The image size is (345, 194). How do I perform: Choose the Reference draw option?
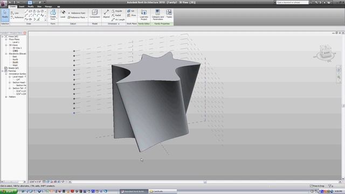pyautogui.click(x=17, y=17)
